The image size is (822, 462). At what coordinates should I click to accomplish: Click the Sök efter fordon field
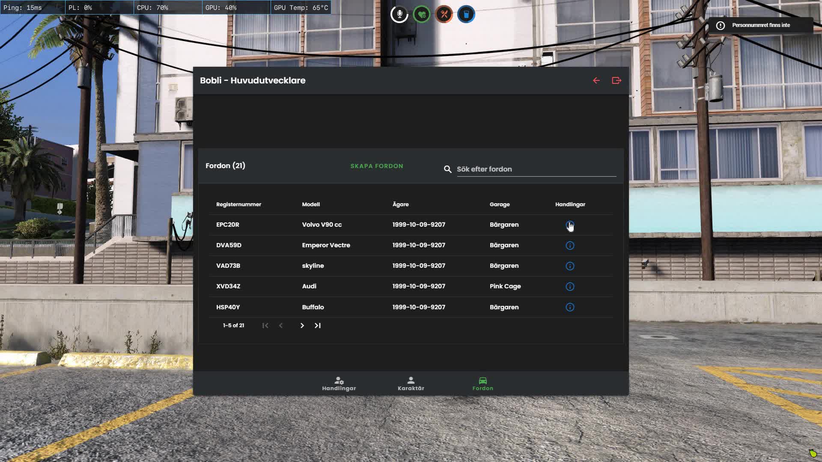point(536,169)
